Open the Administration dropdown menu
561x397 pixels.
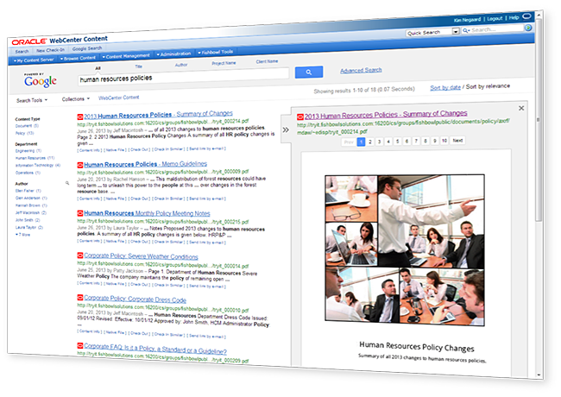point(173,54)
